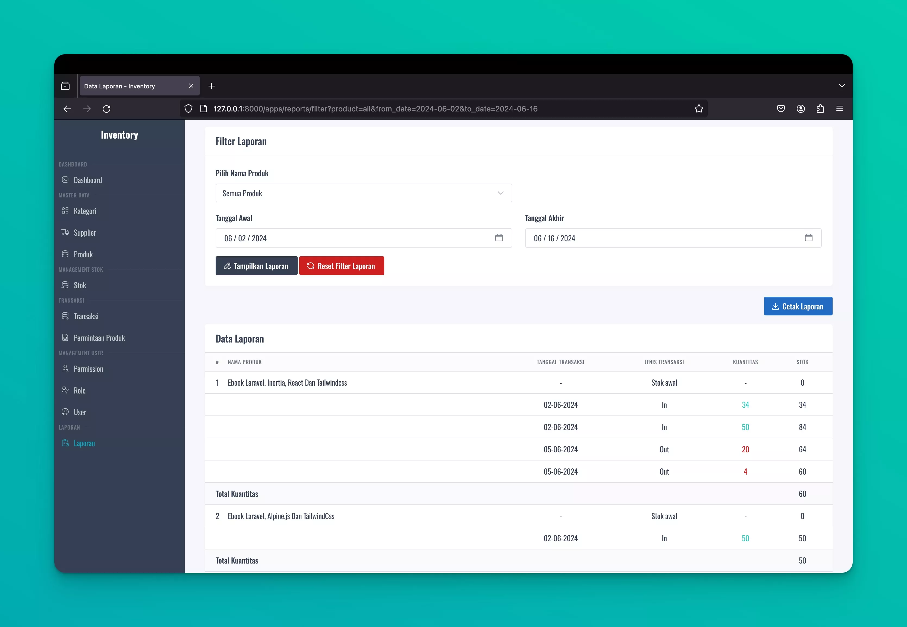Click the Kuantitas column header

click(745, 362)
